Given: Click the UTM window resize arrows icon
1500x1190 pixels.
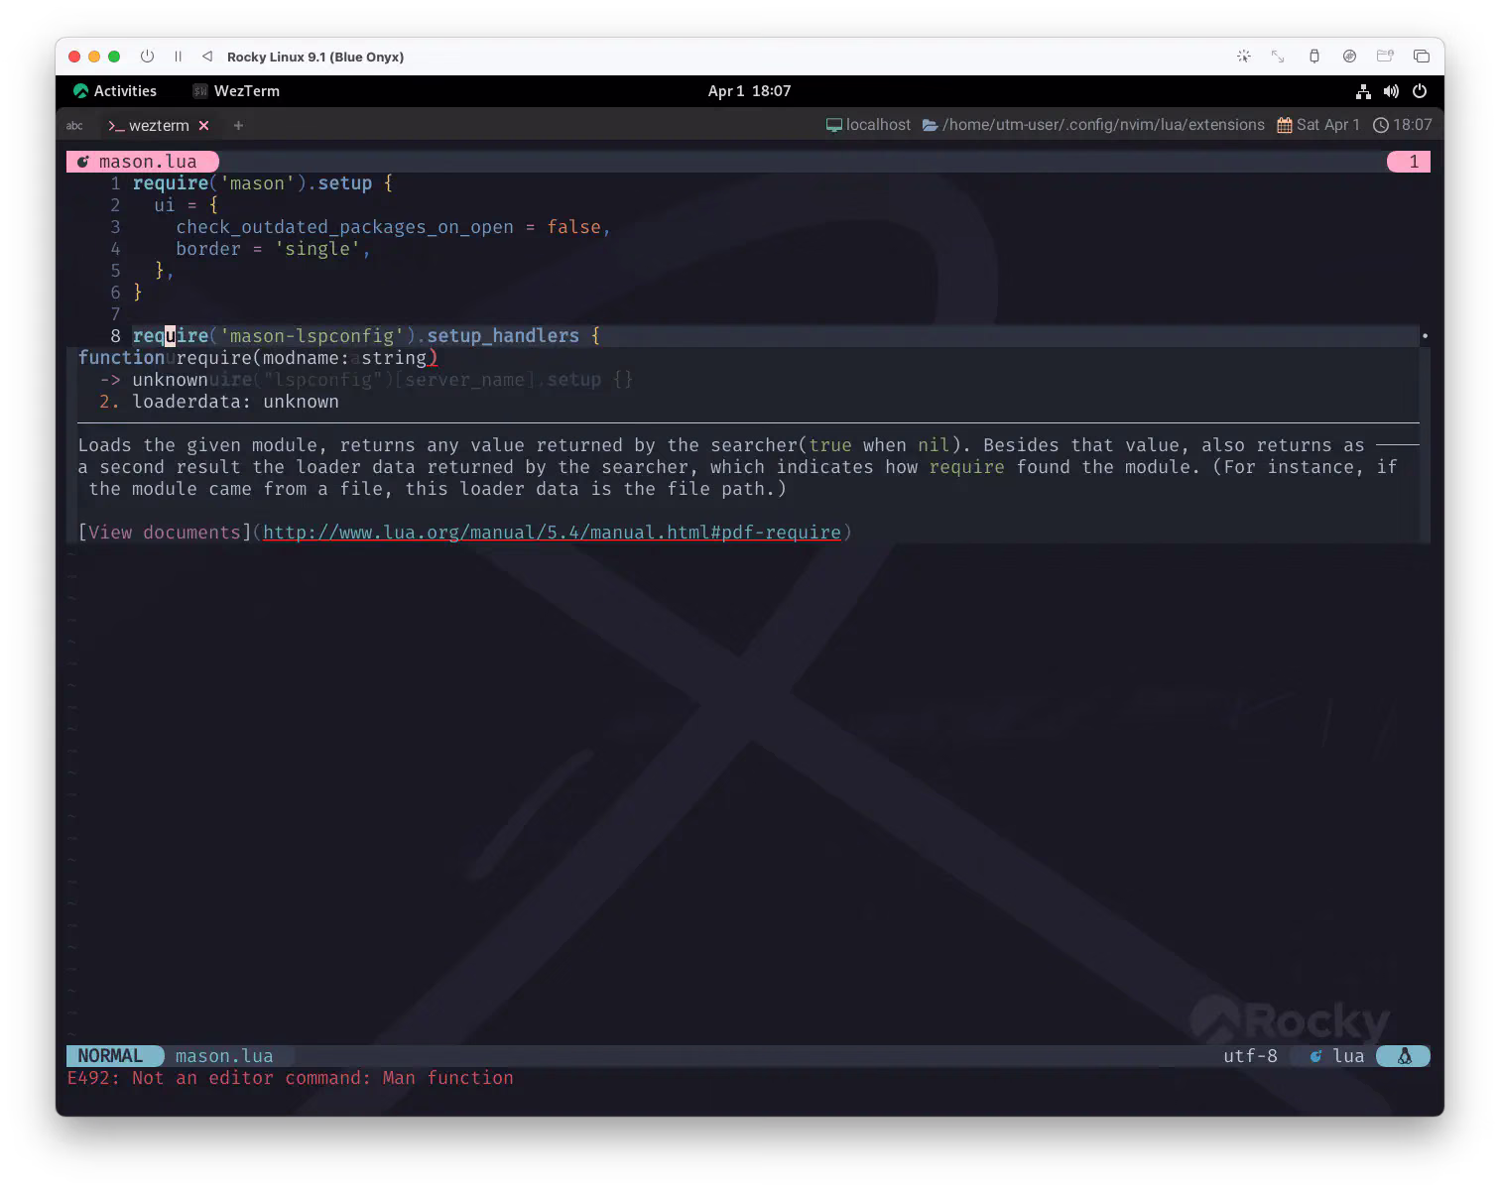Looking at the screenshot, I should 1278,57.
